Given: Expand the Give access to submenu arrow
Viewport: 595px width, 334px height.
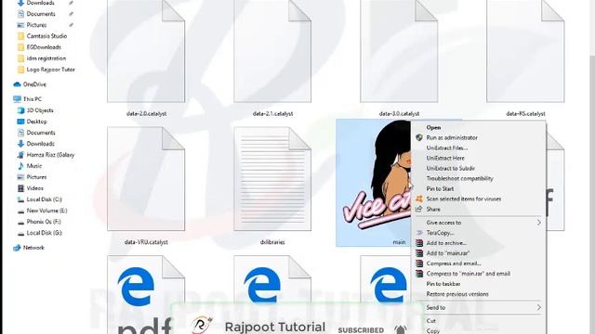Looking at the screenshot, I should 539,223.
